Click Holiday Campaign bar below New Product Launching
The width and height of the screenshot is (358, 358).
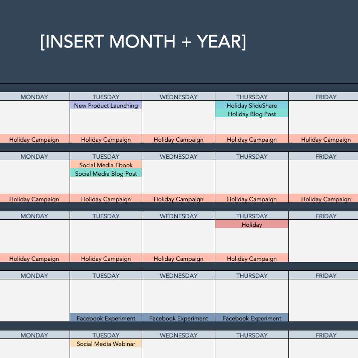pos(106,140)
